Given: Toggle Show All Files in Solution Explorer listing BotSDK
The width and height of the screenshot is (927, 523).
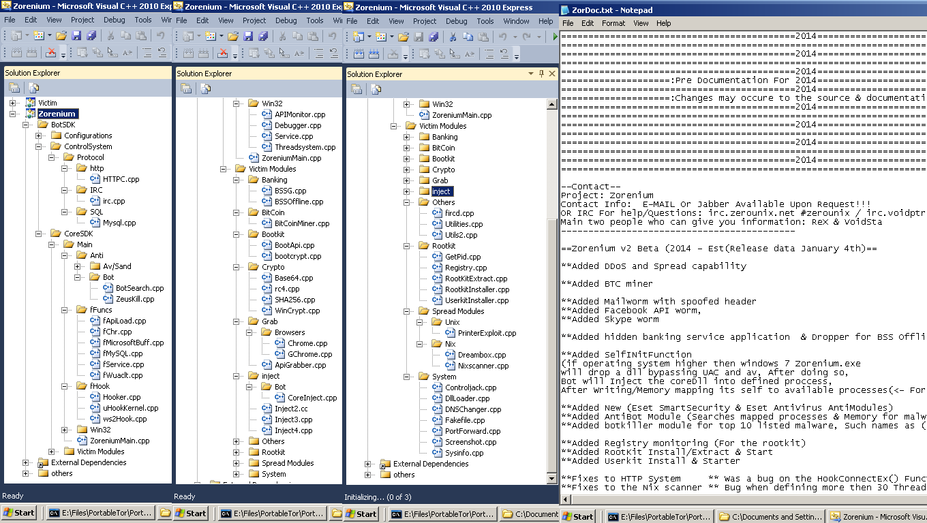Looking at the screenshot, I should pyautogui.click(x=34, y=88).
